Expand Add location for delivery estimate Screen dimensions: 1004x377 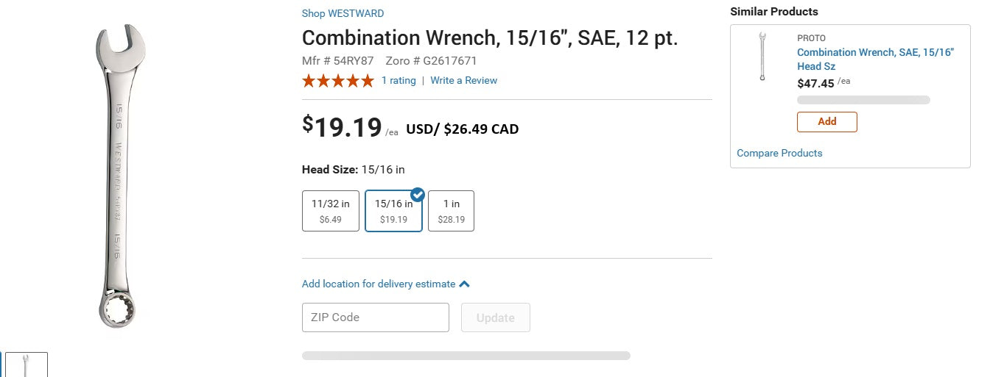379,284
